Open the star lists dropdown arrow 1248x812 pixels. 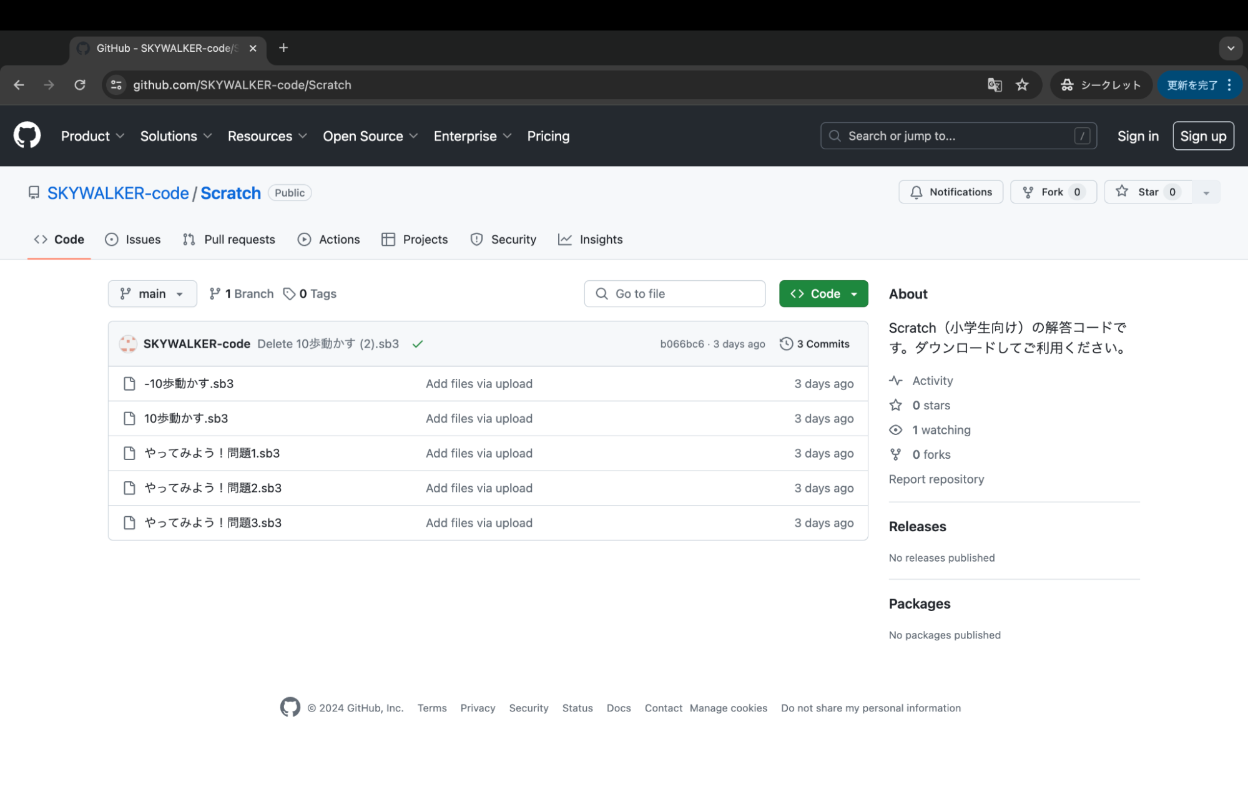pyautogui.click(x=1206, y=192)
